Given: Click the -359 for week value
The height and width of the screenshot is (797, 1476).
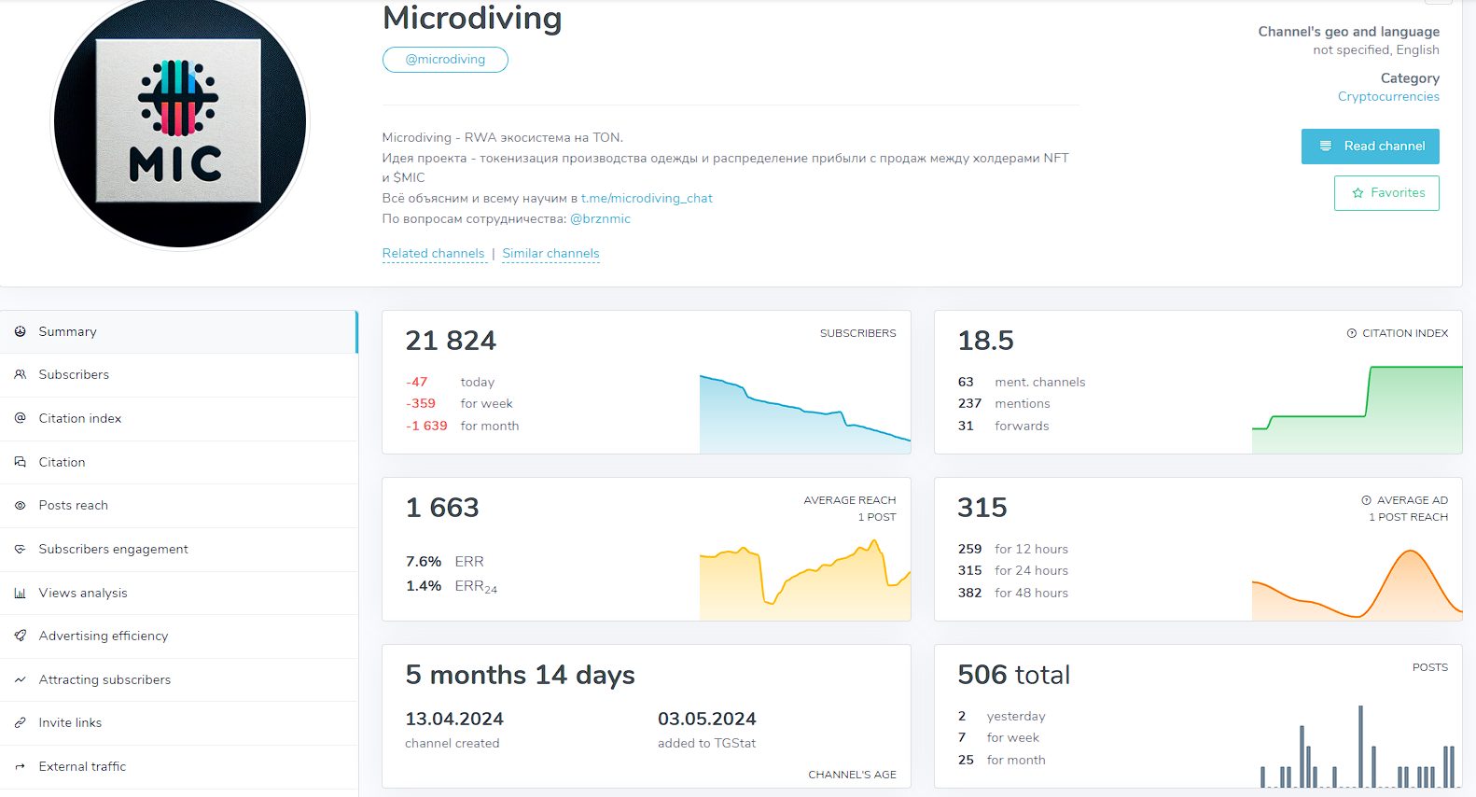Looking at the screenshot, I should pyautogui.click(x=421, y=403).
